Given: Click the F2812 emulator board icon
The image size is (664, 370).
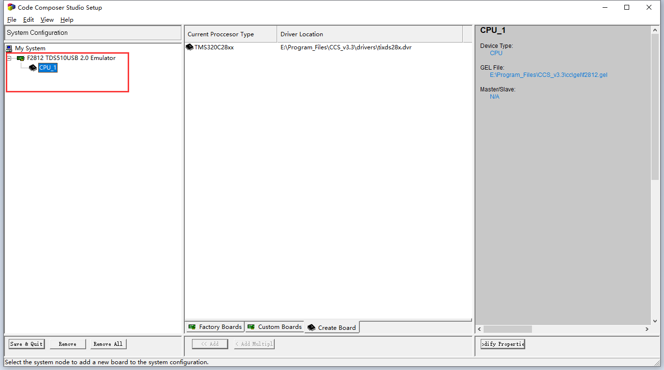Looking at the screenshot, I should [20, 58].
